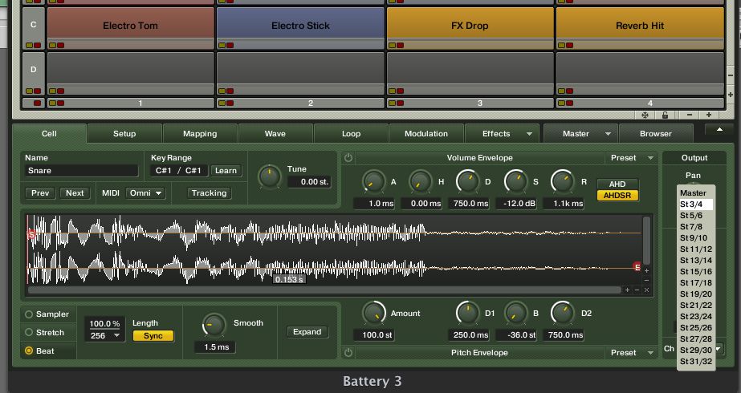Click the Hold (H) knob in Volume Envelope
Screen dimensions: 741x393
pyautogui.click(x=420, y=182)
